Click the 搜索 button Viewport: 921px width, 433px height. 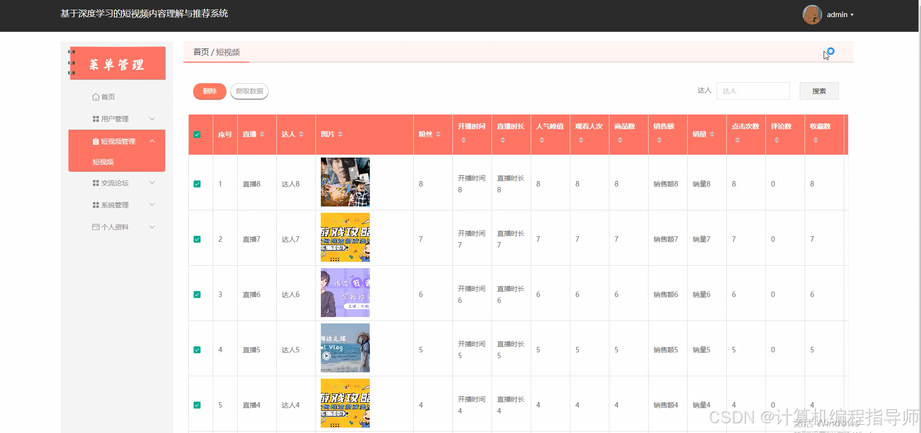pyautogui.click(x=819, y=91)
